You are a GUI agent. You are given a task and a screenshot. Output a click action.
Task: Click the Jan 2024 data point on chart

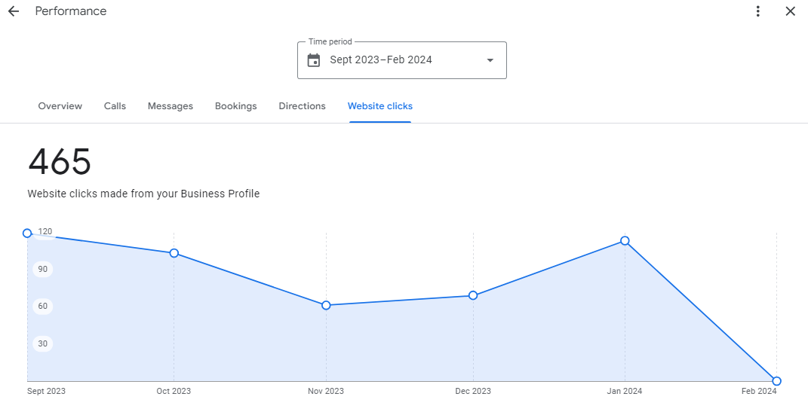point(625,241)
